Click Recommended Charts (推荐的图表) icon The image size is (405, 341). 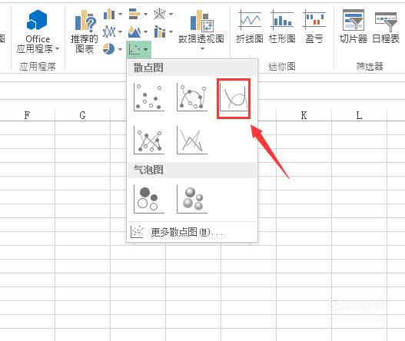[x=85, y=31]
